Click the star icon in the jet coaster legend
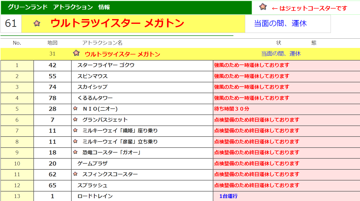Screen dimensions: 360x201 click(x=263, y=7)
